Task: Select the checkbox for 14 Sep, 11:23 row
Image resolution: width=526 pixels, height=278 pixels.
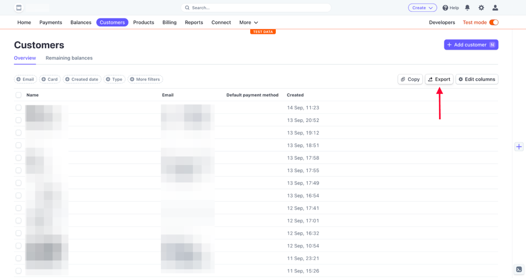Action: click(x=18, y=107)
